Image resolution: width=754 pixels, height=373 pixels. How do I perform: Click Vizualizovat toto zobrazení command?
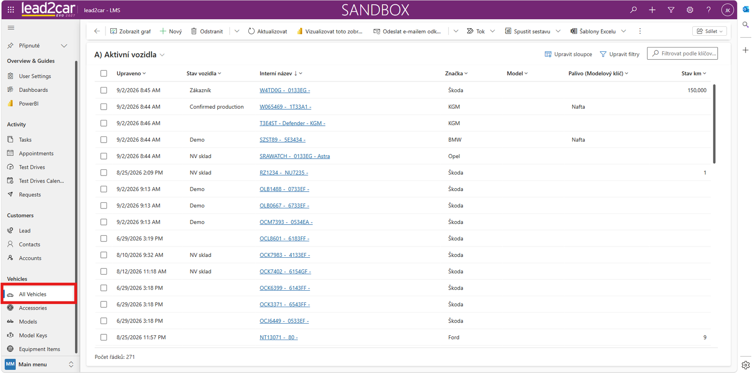click(x=330, y=31)
